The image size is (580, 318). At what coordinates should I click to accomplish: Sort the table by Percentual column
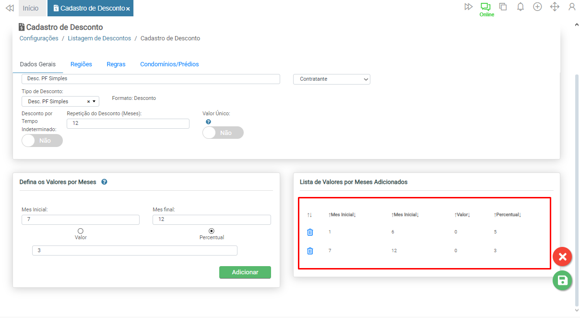pos(507,215)
